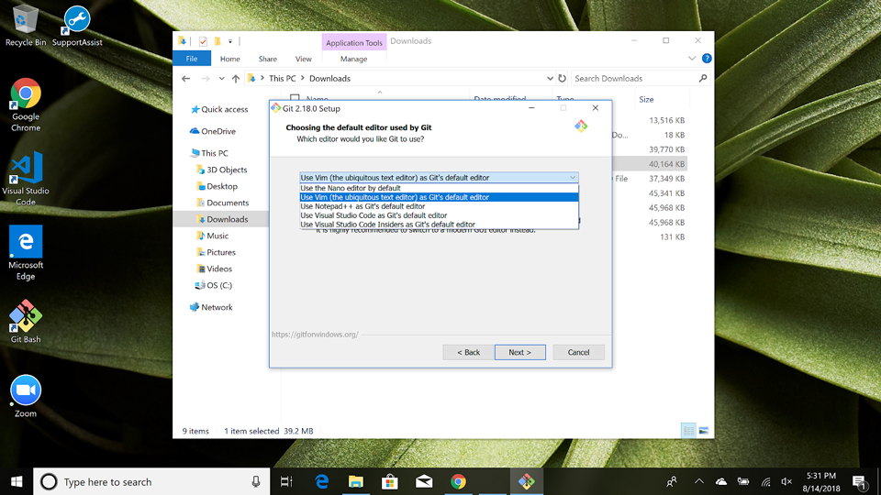Click the muted volume tray icon

786,481
